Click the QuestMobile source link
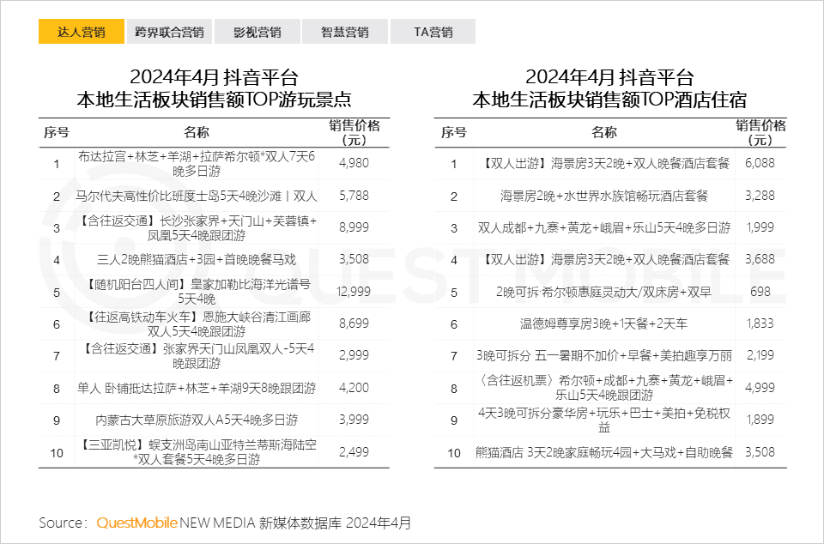Viewport: 824px width, 544px height. (136, 523)
